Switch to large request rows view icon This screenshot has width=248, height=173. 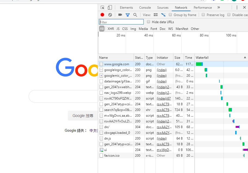(156, 15)
